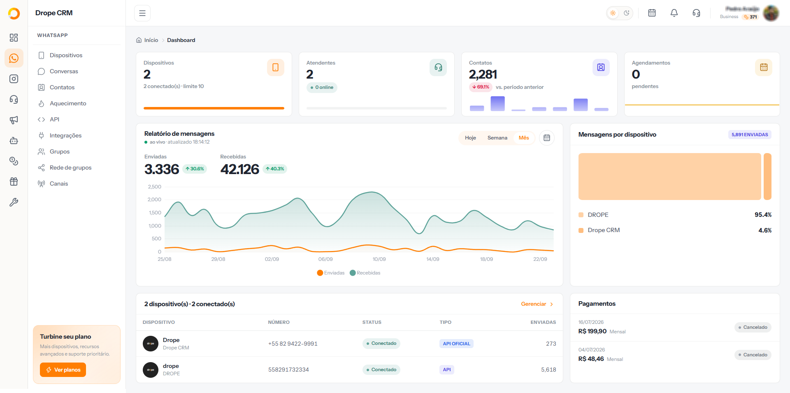Screen dimensions: 790x393
Task: Click the large DROPE bar segment
Action: pyautogui.click(x=669, y=177)
